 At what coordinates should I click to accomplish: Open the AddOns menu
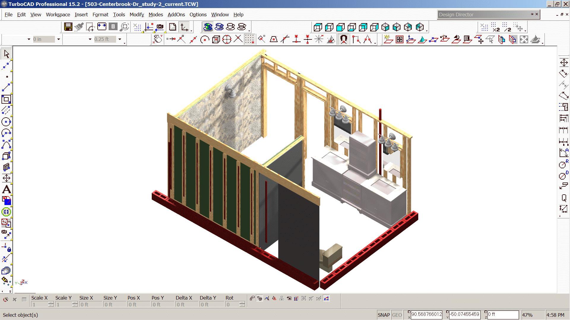pyautogui.click(x=176, y=15)
